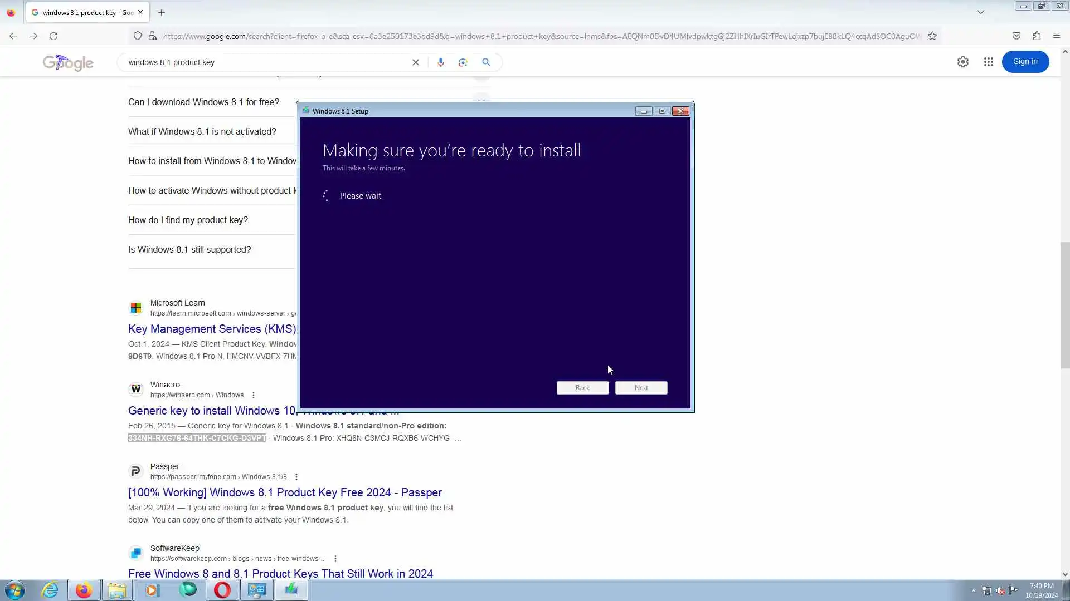The height and width of the screenshot is (601, 1070).
Task: Open Google apps grid
Action: point(988,62)
